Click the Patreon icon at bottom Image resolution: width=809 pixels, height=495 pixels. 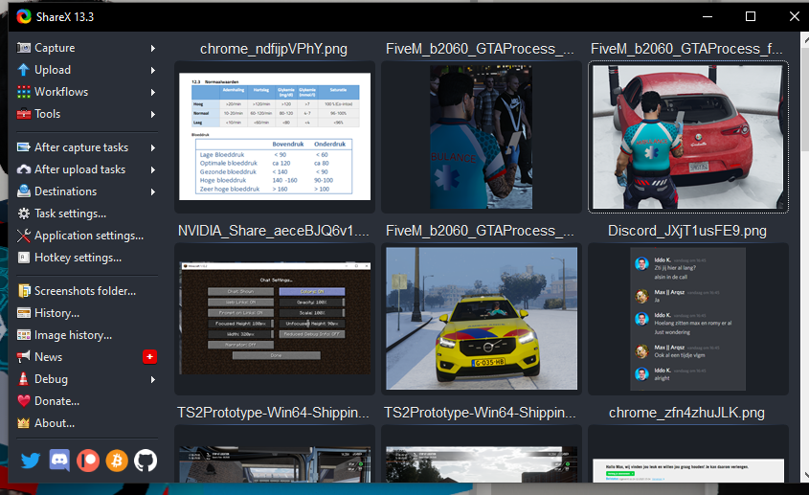coord(88,461)
